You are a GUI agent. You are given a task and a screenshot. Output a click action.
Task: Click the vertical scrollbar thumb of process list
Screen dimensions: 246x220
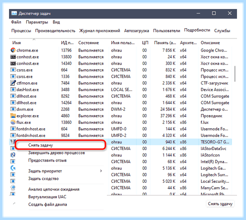click(235, 74)
